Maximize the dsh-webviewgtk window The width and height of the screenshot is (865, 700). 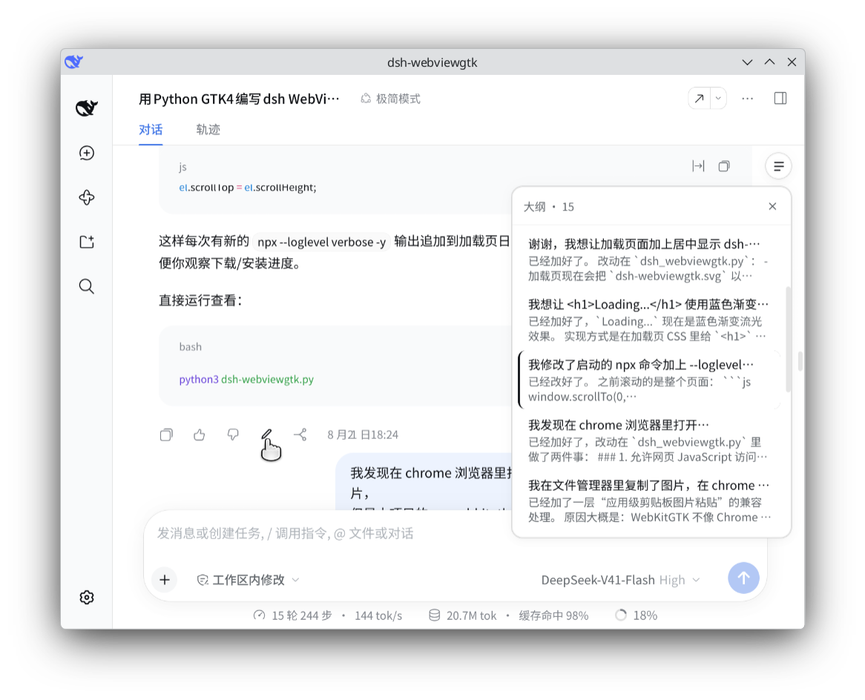pos(769,62)
